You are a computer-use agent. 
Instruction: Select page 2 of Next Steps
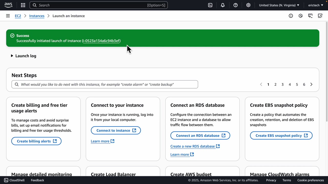[275, 84]
